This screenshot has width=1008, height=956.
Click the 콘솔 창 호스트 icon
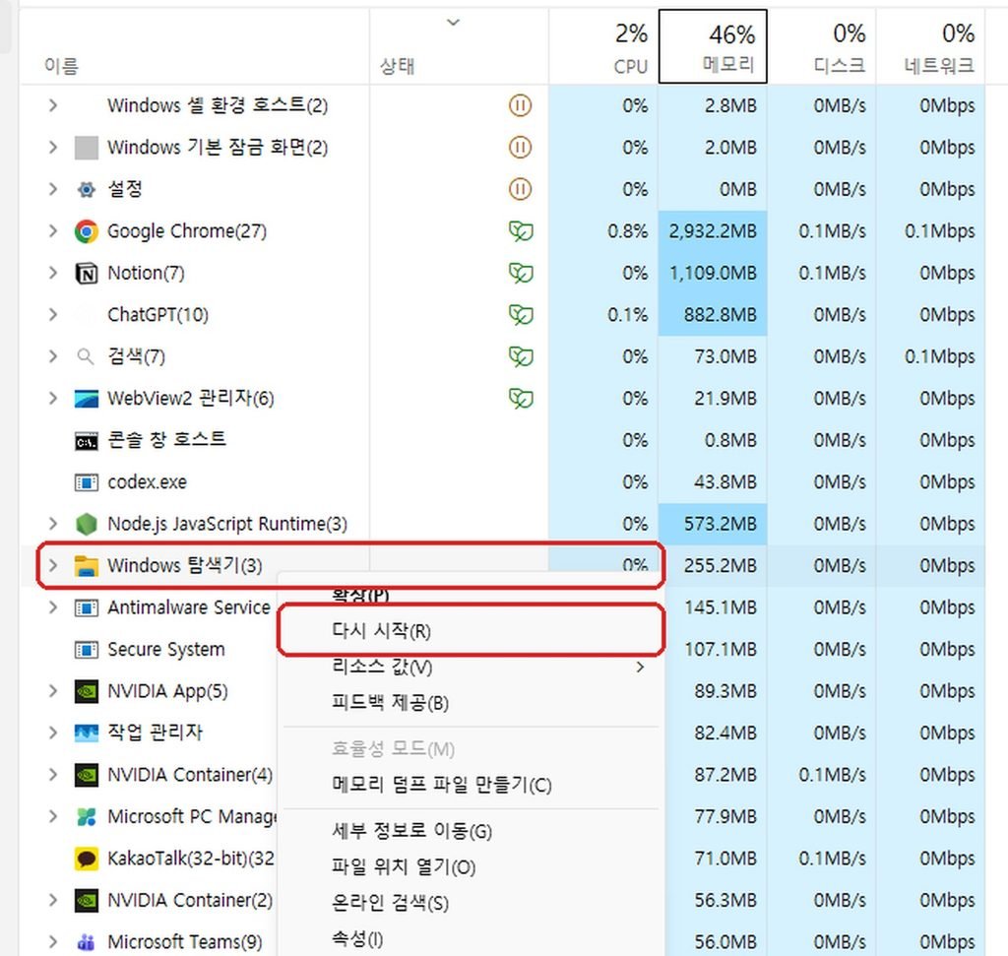click(x=87, y=441)
